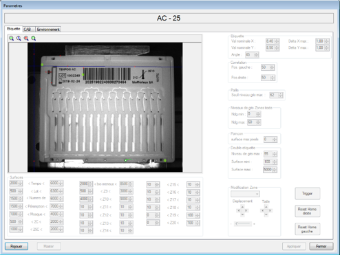Click the Angle value input field
Image resolution: width=340 pixels, height=255 pixels.
coord(250,55)
